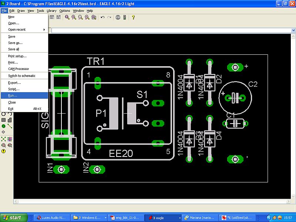This screenshot has width=296, height=222.
Task: Click the Zoom Select window icon
Action: pos(94,17)
